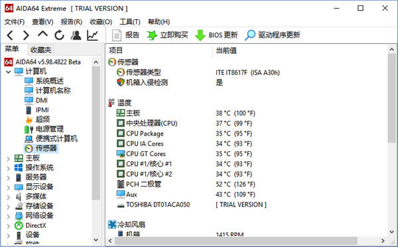Open the 报告(R) menu

[x=72, y=22]
